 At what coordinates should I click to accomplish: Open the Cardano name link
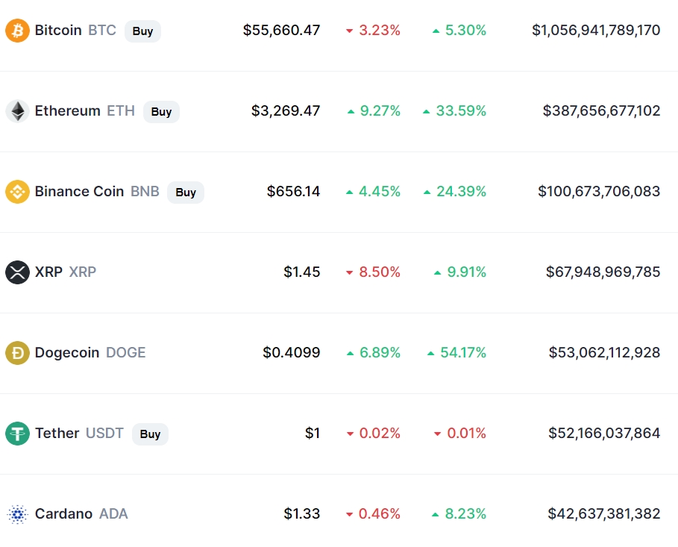pos(63,514)
